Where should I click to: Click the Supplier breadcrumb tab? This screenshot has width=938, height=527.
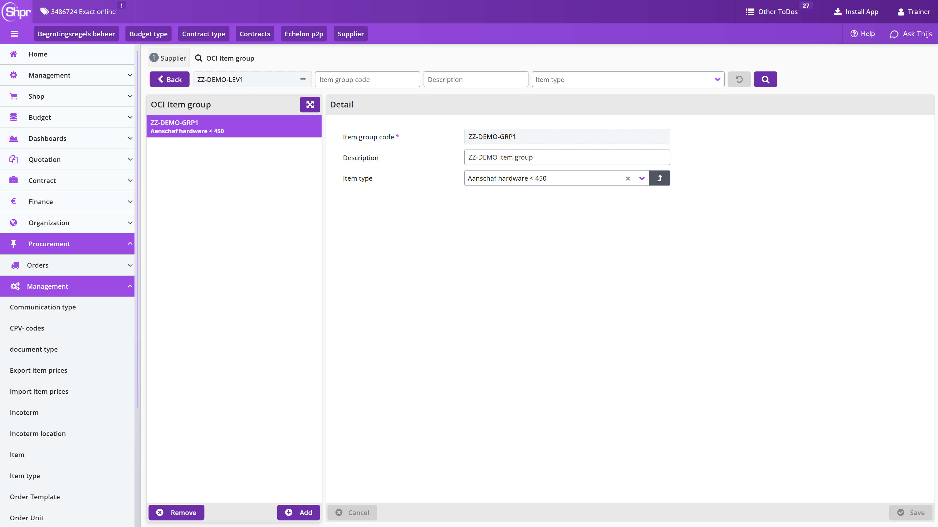168,58
